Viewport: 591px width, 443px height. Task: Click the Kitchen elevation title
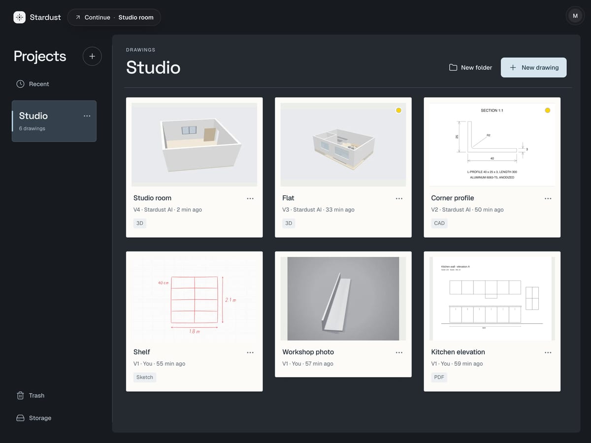click(x=458, y=352)
